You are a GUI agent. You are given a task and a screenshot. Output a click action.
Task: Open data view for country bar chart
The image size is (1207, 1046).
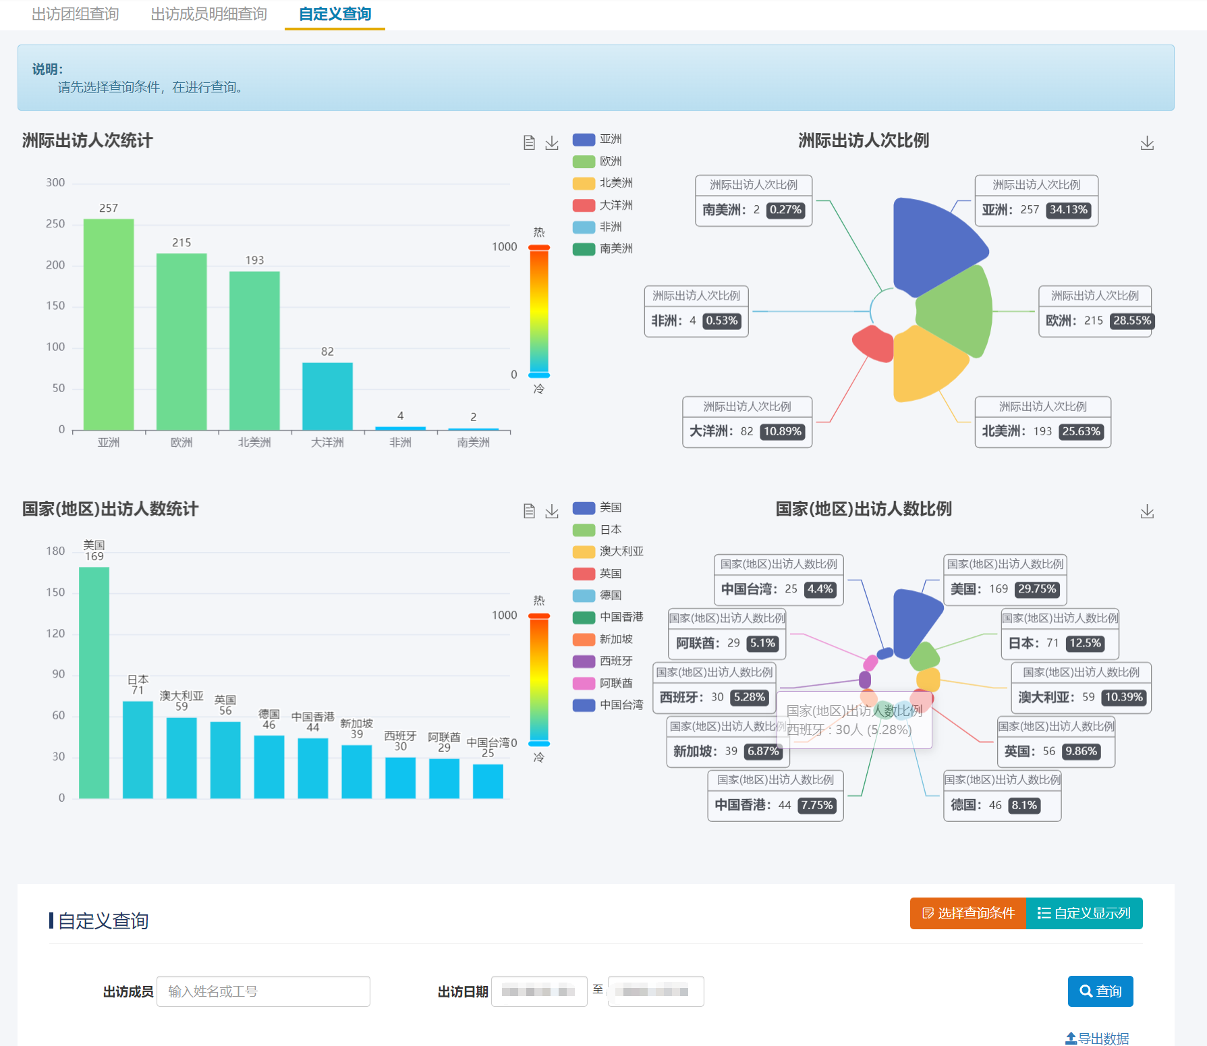530,511
